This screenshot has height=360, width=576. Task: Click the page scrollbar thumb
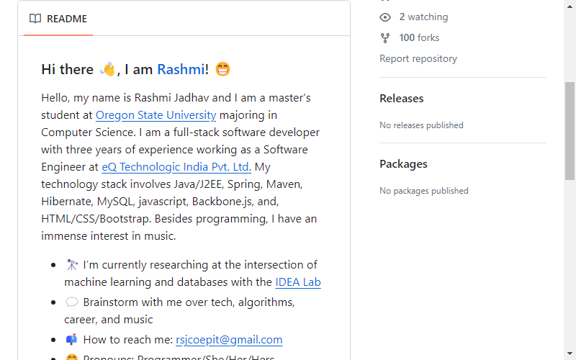[x=570, y=131]
